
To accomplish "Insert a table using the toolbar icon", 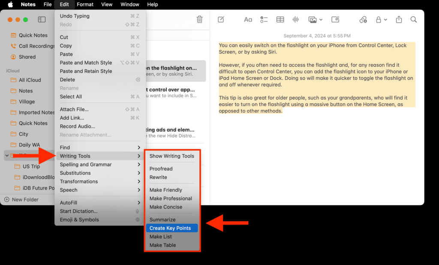I will point(280,19).
